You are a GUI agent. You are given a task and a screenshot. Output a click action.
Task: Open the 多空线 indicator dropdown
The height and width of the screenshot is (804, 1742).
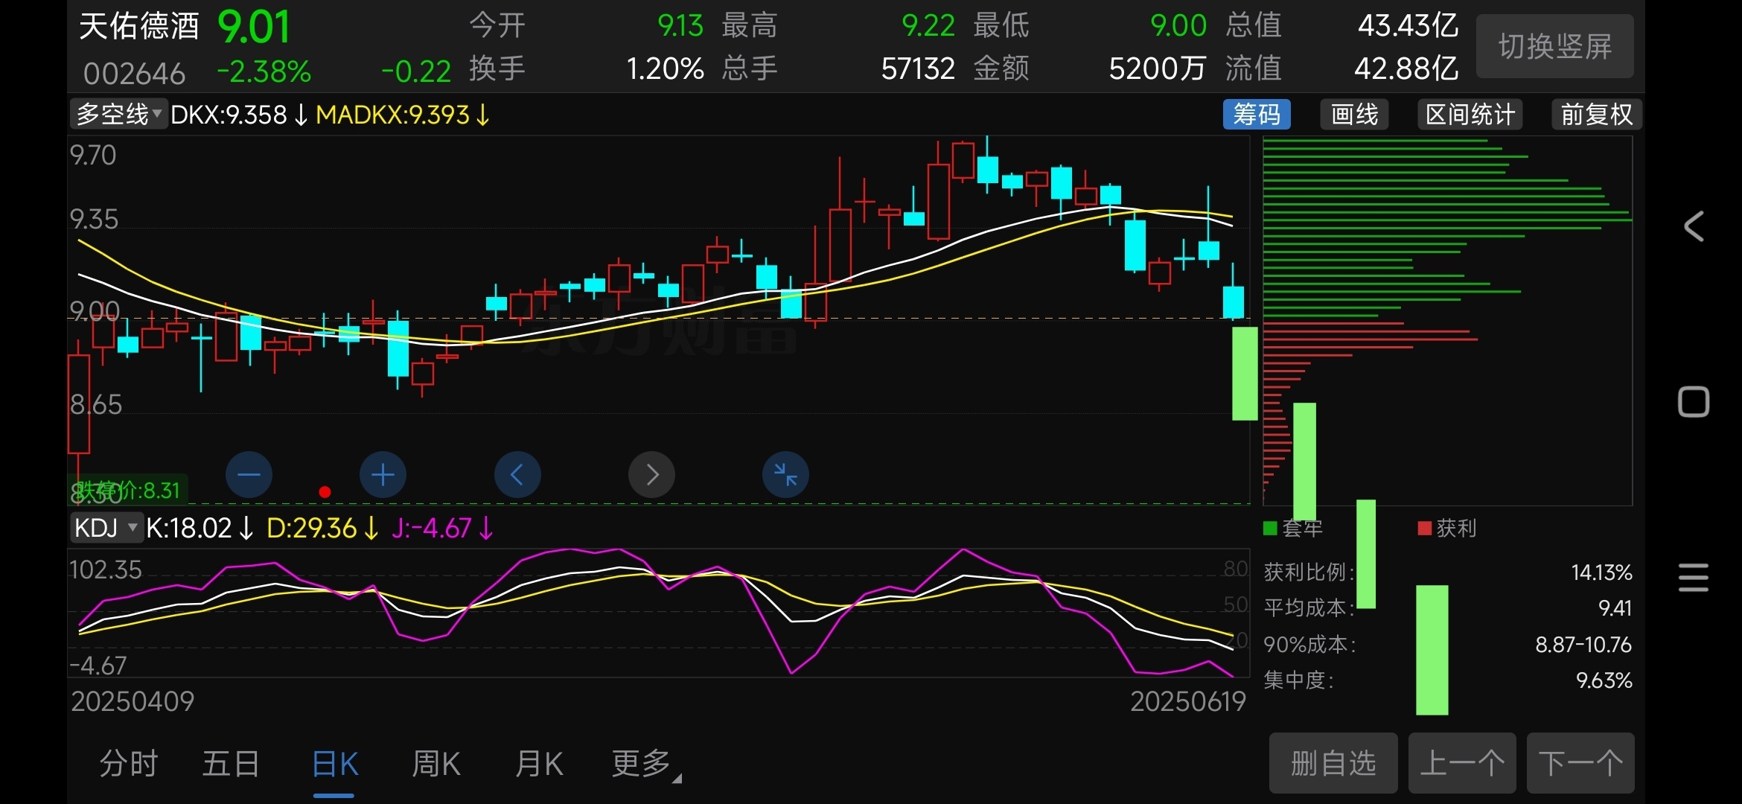(x=119, y=115)
